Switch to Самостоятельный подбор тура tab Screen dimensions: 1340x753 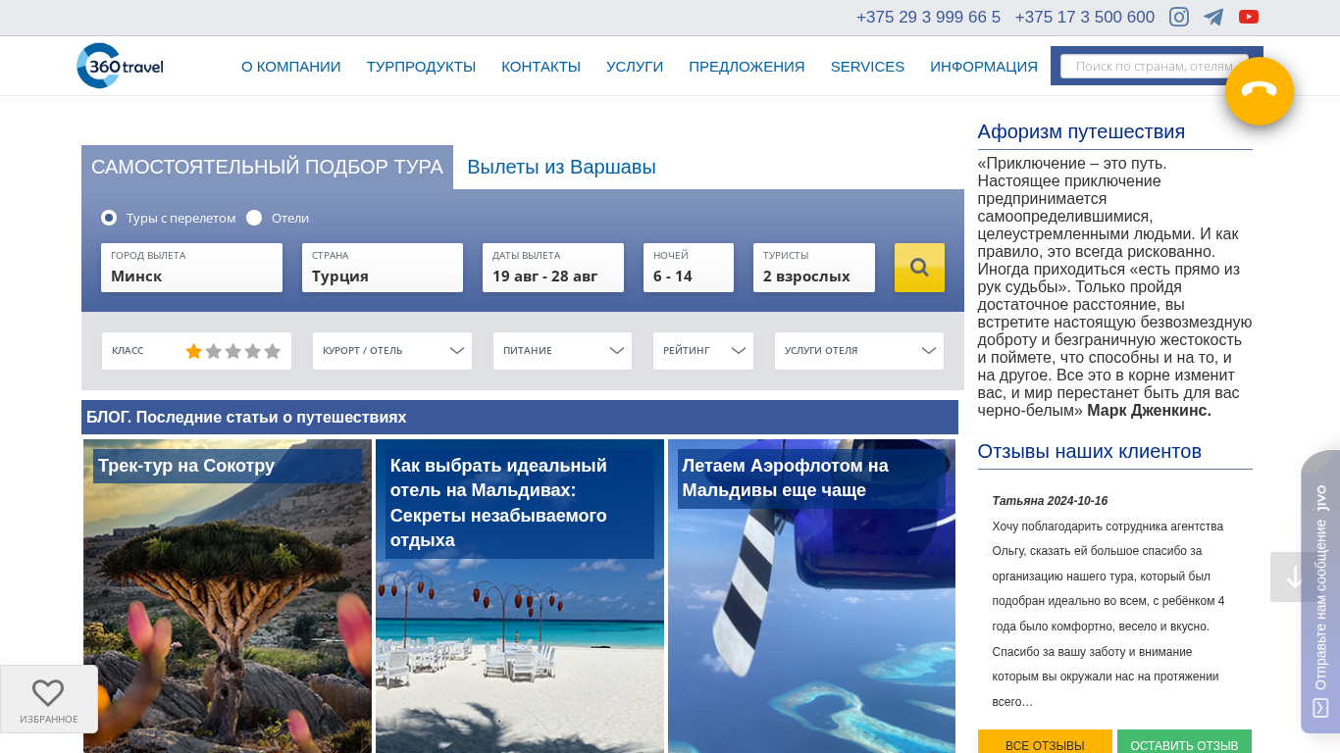(x=267, y=167)
